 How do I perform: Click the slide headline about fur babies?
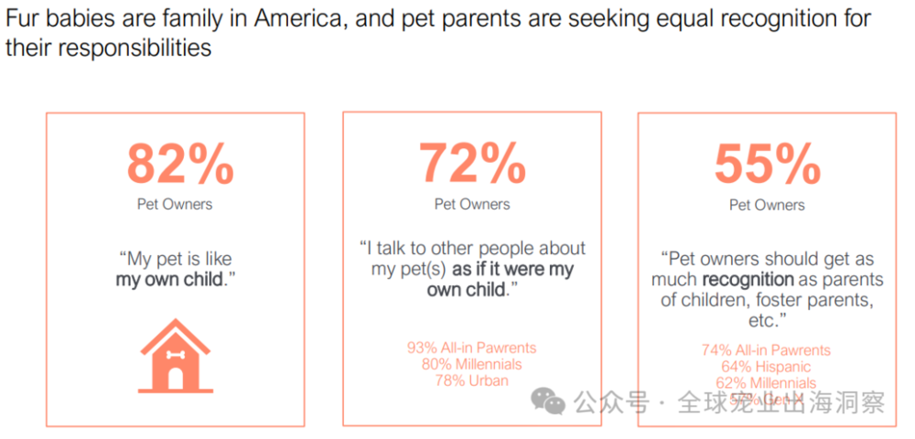pos(437,33)
